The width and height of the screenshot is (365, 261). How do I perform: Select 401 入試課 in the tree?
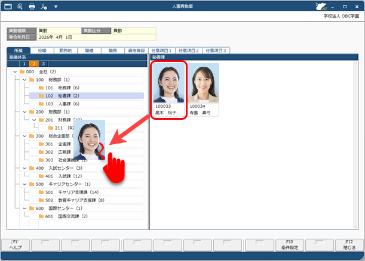tap(87, 176)
